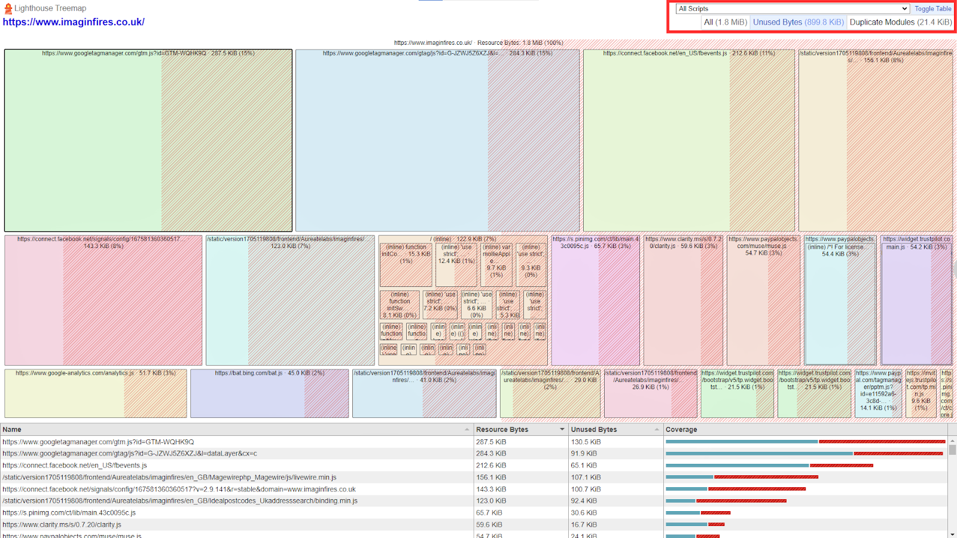The width and height of the screenshot is (957, 538).
Task: Select the Duplicate Modules view mode
Action: coord(900,22)
